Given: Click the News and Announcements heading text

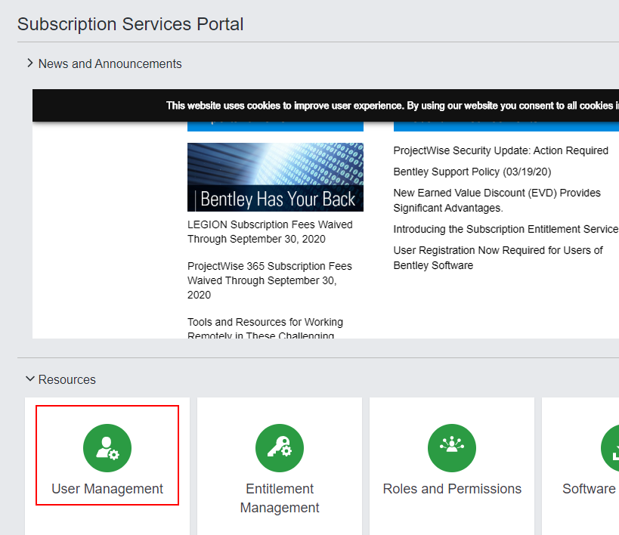Looking at the screenshot, I should click(x=110, y=63).
